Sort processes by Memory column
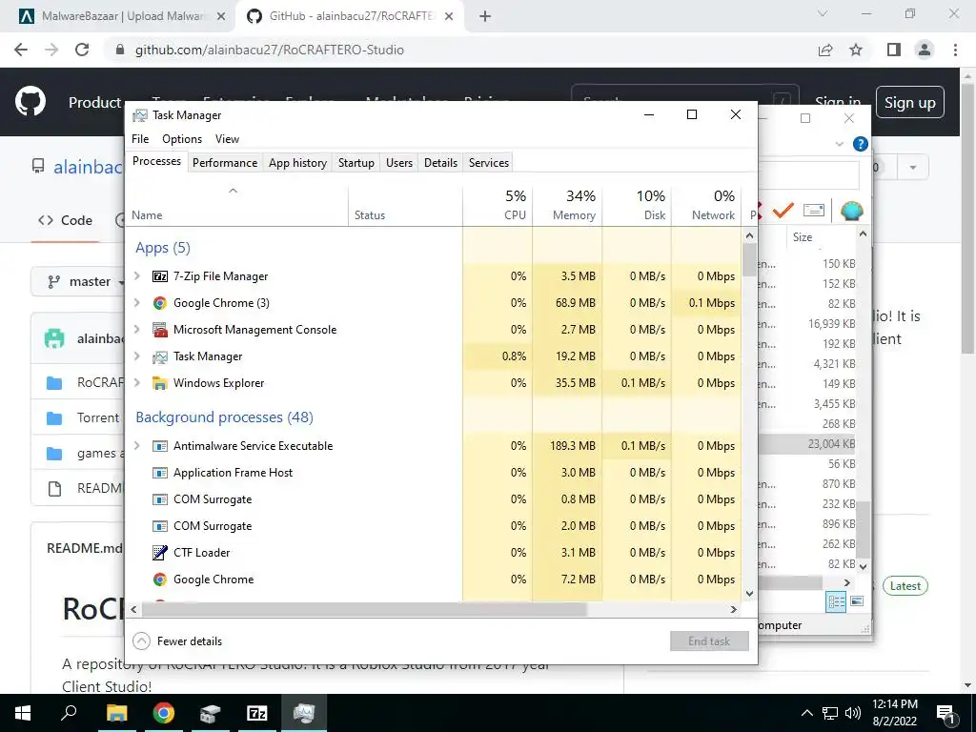The image size is (976, 732). tap(567, 206)
